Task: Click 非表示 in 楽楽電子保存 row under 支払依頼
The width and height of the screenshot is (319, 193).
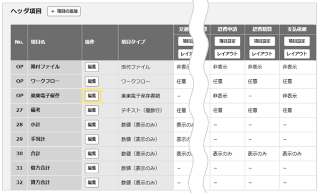Action: pyautogui.click(x=290, y=96)
